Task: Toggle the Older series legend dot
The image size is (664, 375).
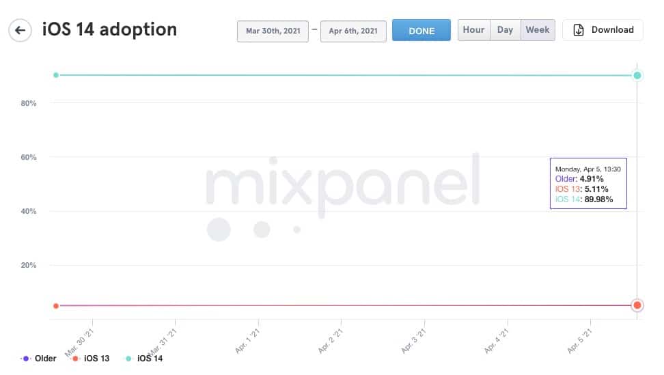Action: pos(26,358)
